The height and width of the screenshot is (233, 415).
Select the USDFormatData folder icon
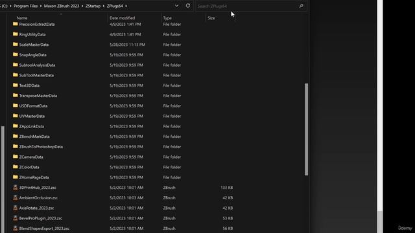(x=16, y=105)
